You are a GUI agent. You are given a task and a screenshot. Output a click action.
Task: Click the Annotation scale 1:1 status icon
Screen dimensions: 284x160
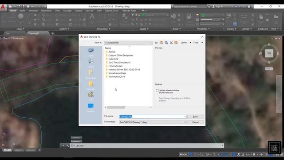tap(248, 155)
